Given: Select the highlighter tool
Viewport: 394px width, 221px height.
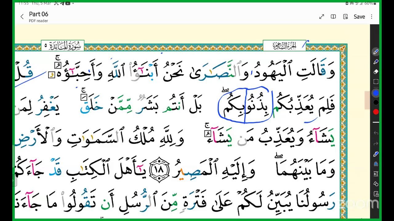Looking at the screenshot, I should [x=376, y=62].
